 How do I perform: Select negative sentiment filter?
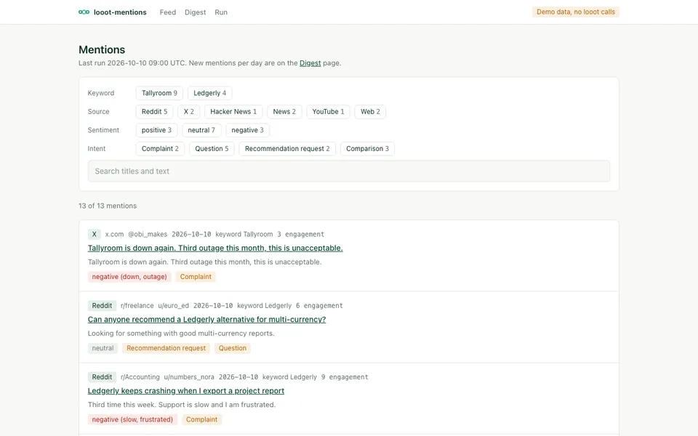[x=247, y=130]
